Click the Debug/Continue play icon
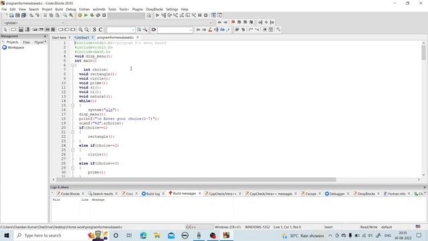428x241 pixels. tap(157, 15)
